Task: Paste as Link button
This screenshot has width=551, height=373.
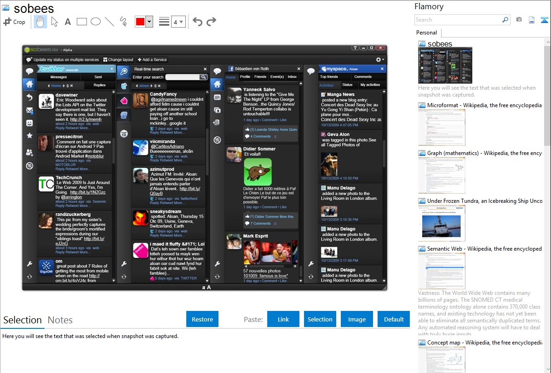Action: (283, 319)
